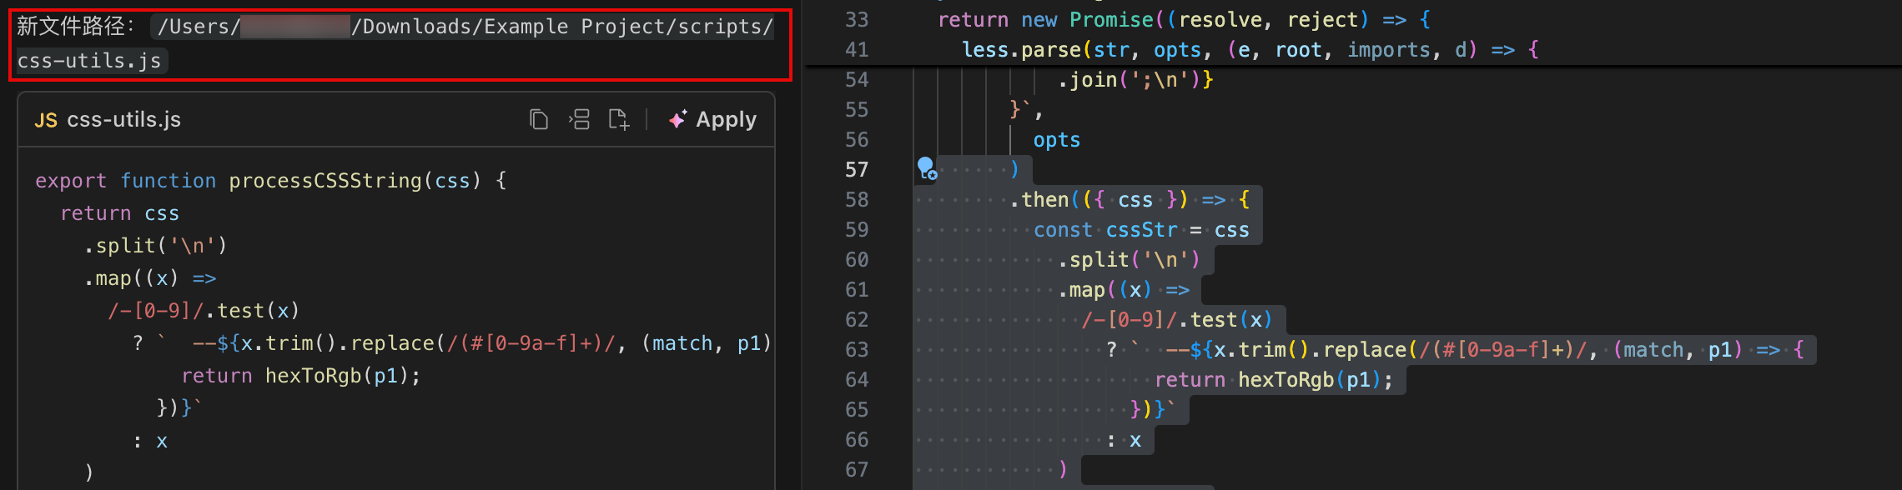Click the new file path text in chat

click(x=395, y=43)
